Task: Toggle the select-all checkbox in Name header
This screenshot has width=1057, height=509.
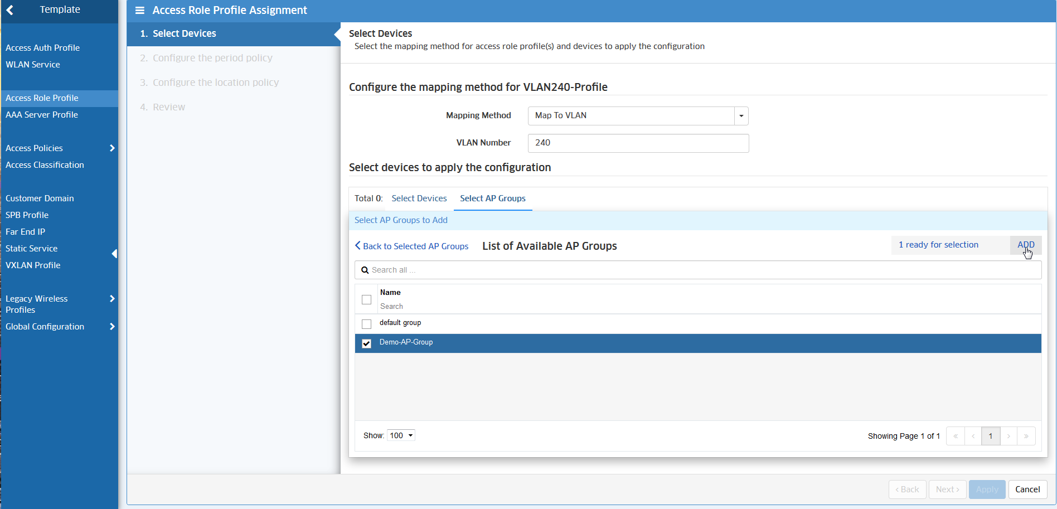Action: (x=366, y=300)
